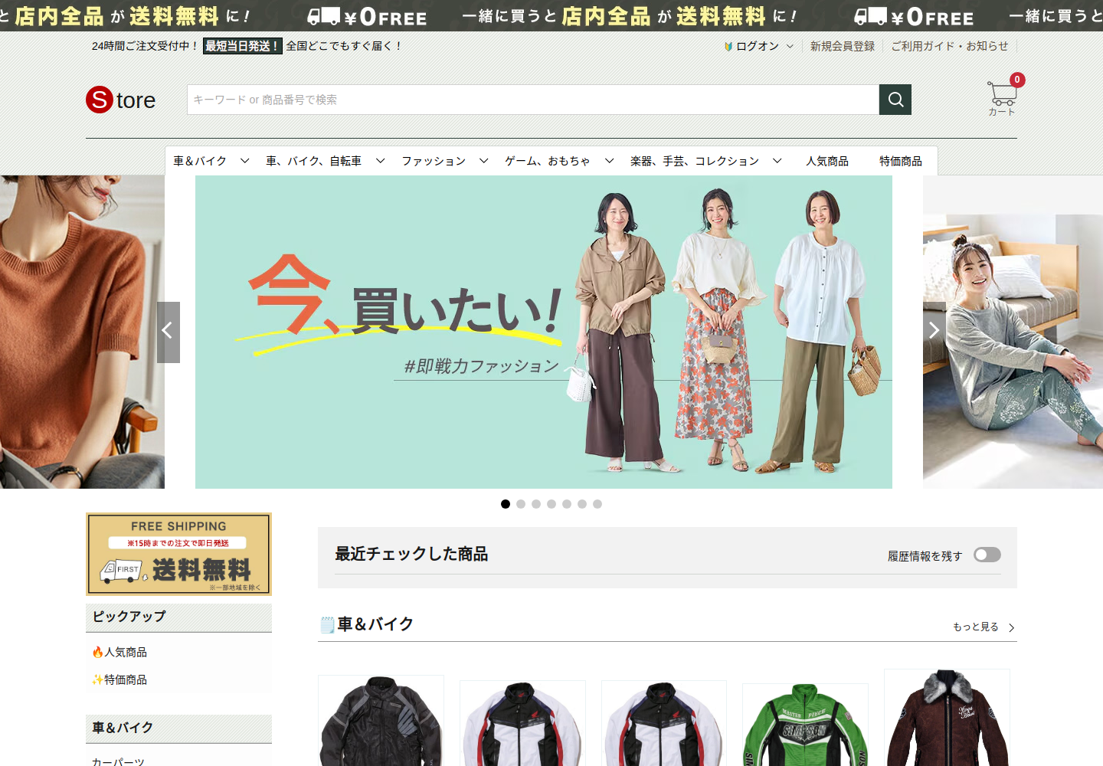Select the fourth carousel dot
The image size is (1103, 766).
pos(551,504)
